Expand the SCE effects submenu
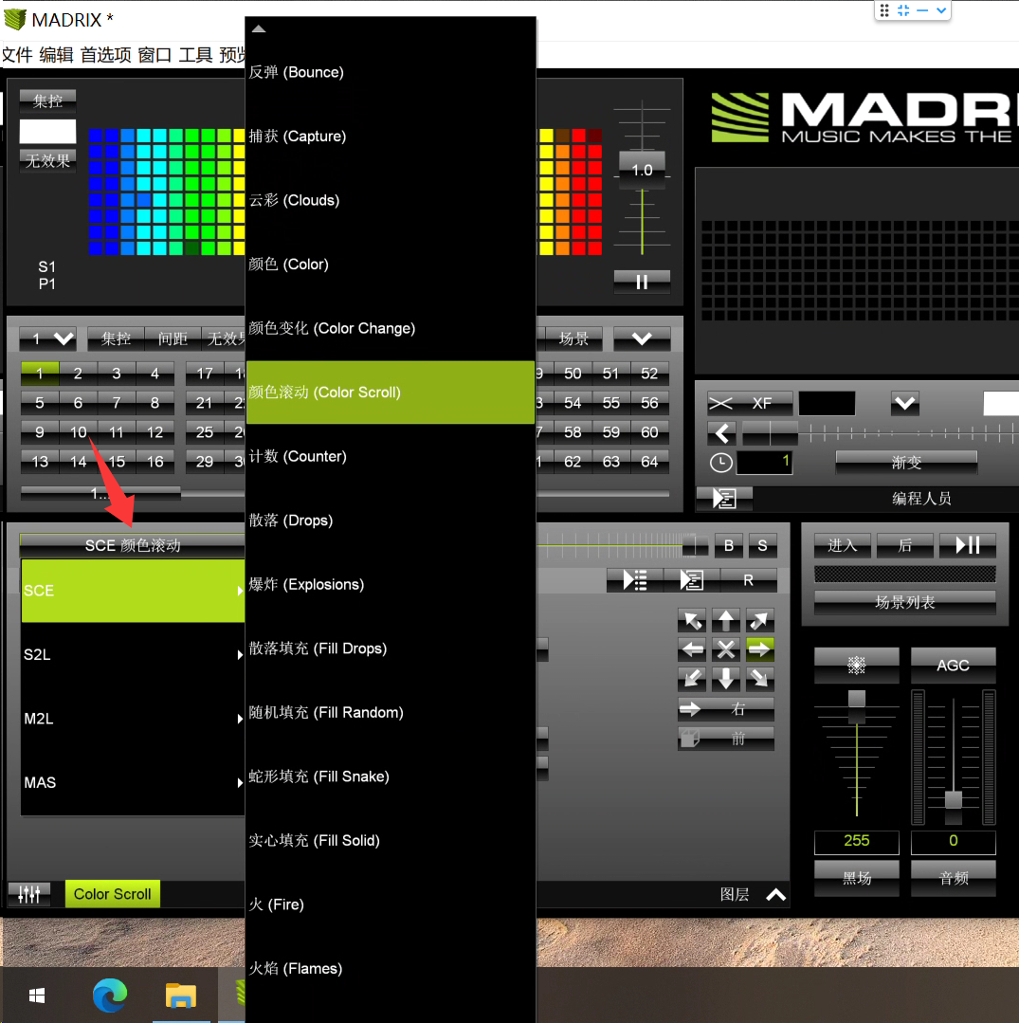The width and height of the screenshot is (1019, 1023). (133, 591)
